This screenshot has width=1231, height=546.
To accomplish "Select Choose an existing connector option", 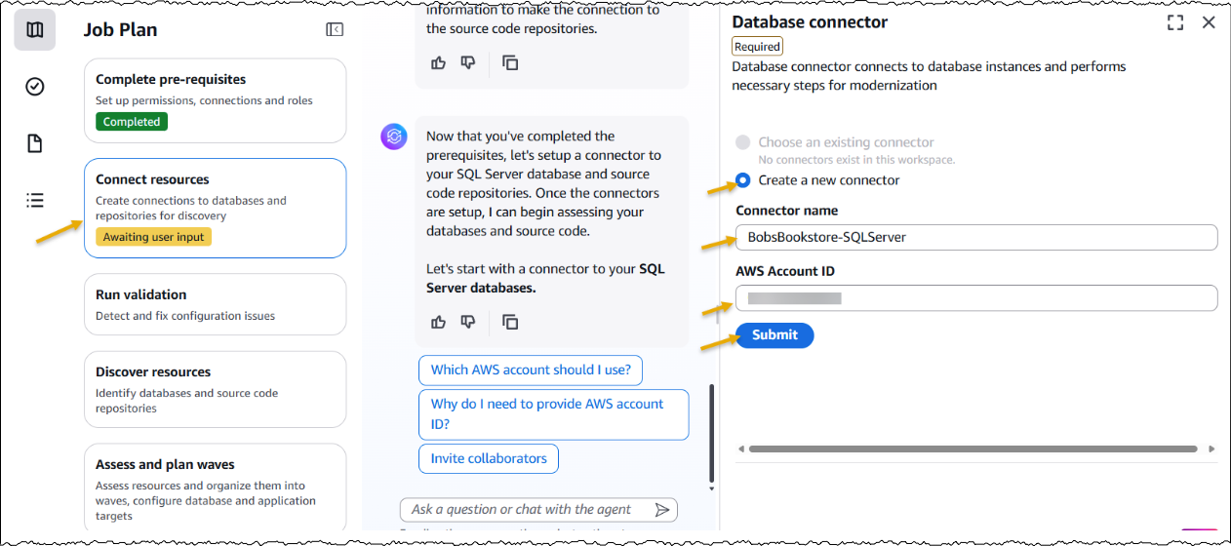I will click(x=743, y=142).
